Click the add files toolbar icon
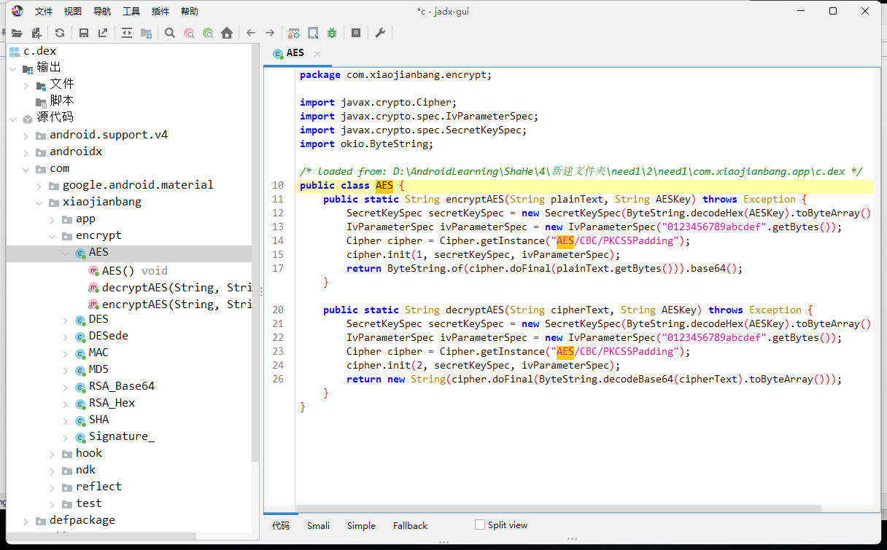Screen dimensions: 887x550 point(36,33)
